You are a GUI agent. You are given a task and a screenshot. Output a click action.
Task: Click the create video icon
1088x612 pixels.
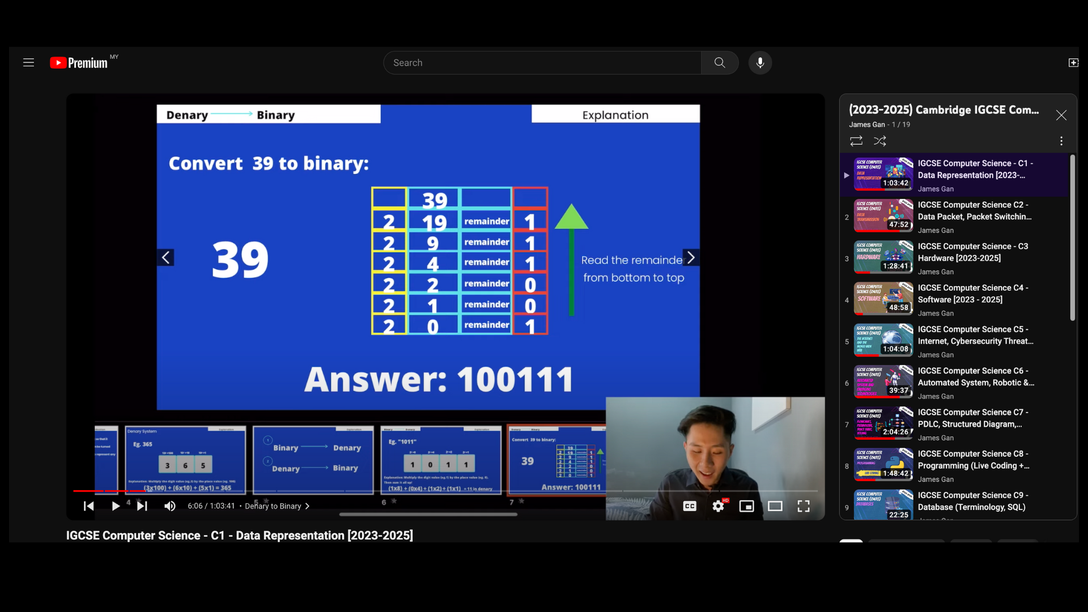click(x=1073, y=62)
